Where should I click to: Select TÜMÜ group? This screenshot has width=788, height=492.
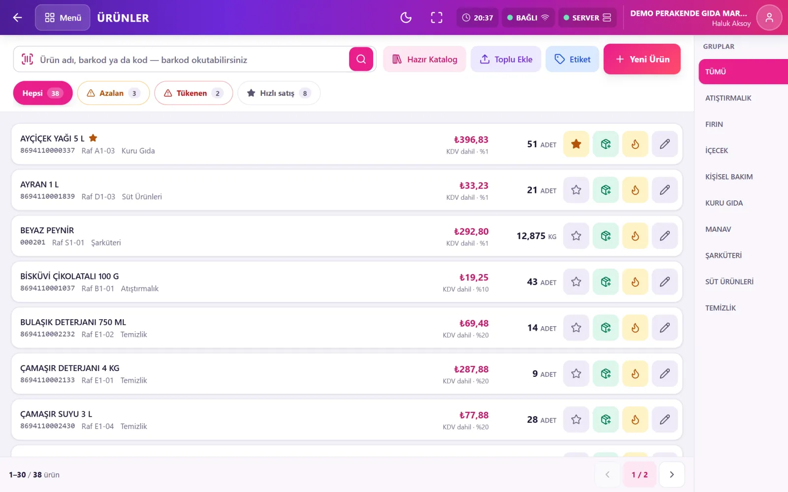coord(743,72)
